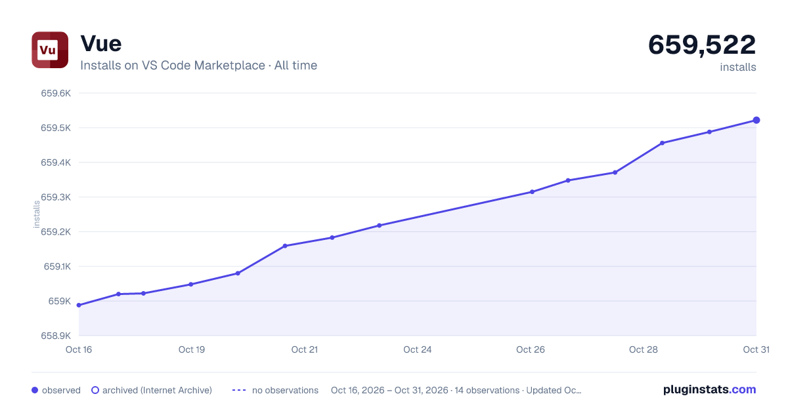Select the data point near 659.45K after Oct 28

[662, 143]
